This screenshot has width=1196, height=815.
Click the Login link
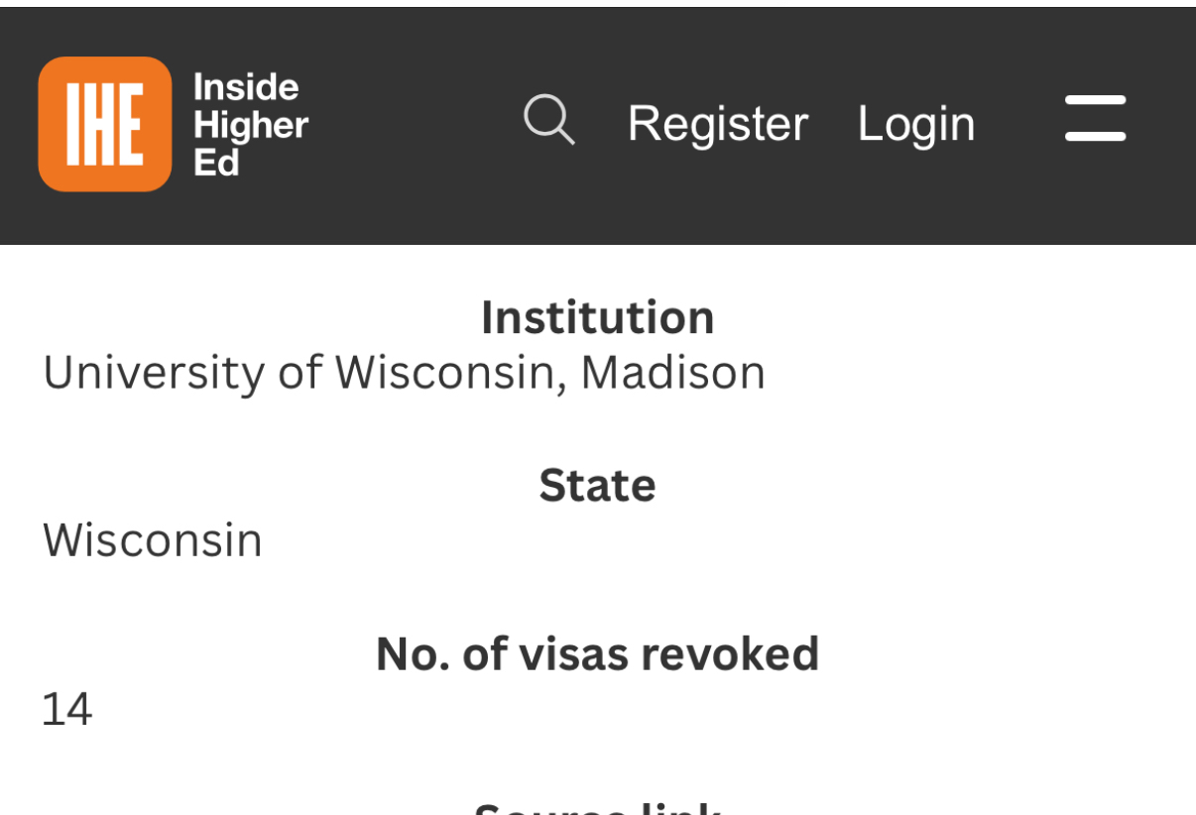point(915,124)
